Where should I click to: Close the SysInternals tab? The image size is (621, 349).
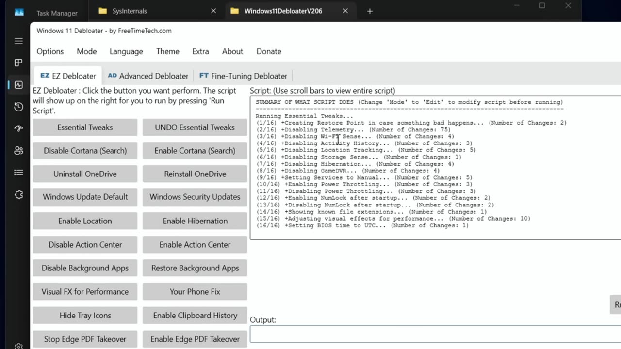coord(213,11)
